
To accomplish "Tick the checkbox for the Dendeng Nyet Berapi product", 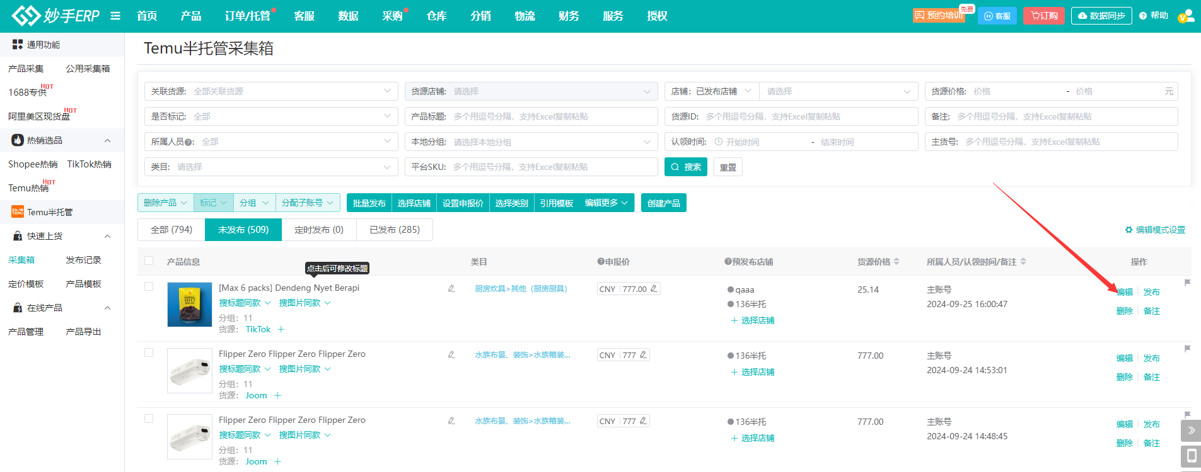I will pos(149,286).
